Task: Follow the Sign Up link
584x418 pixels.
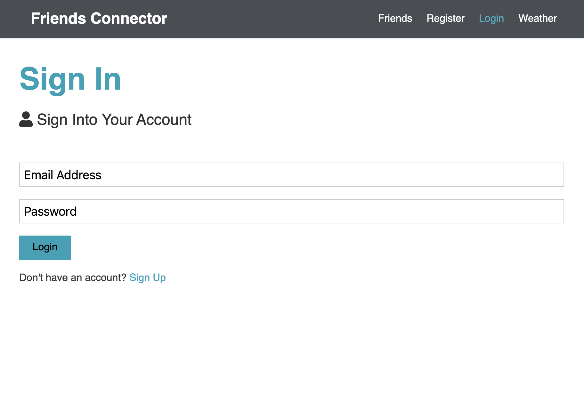Action: 148,277
